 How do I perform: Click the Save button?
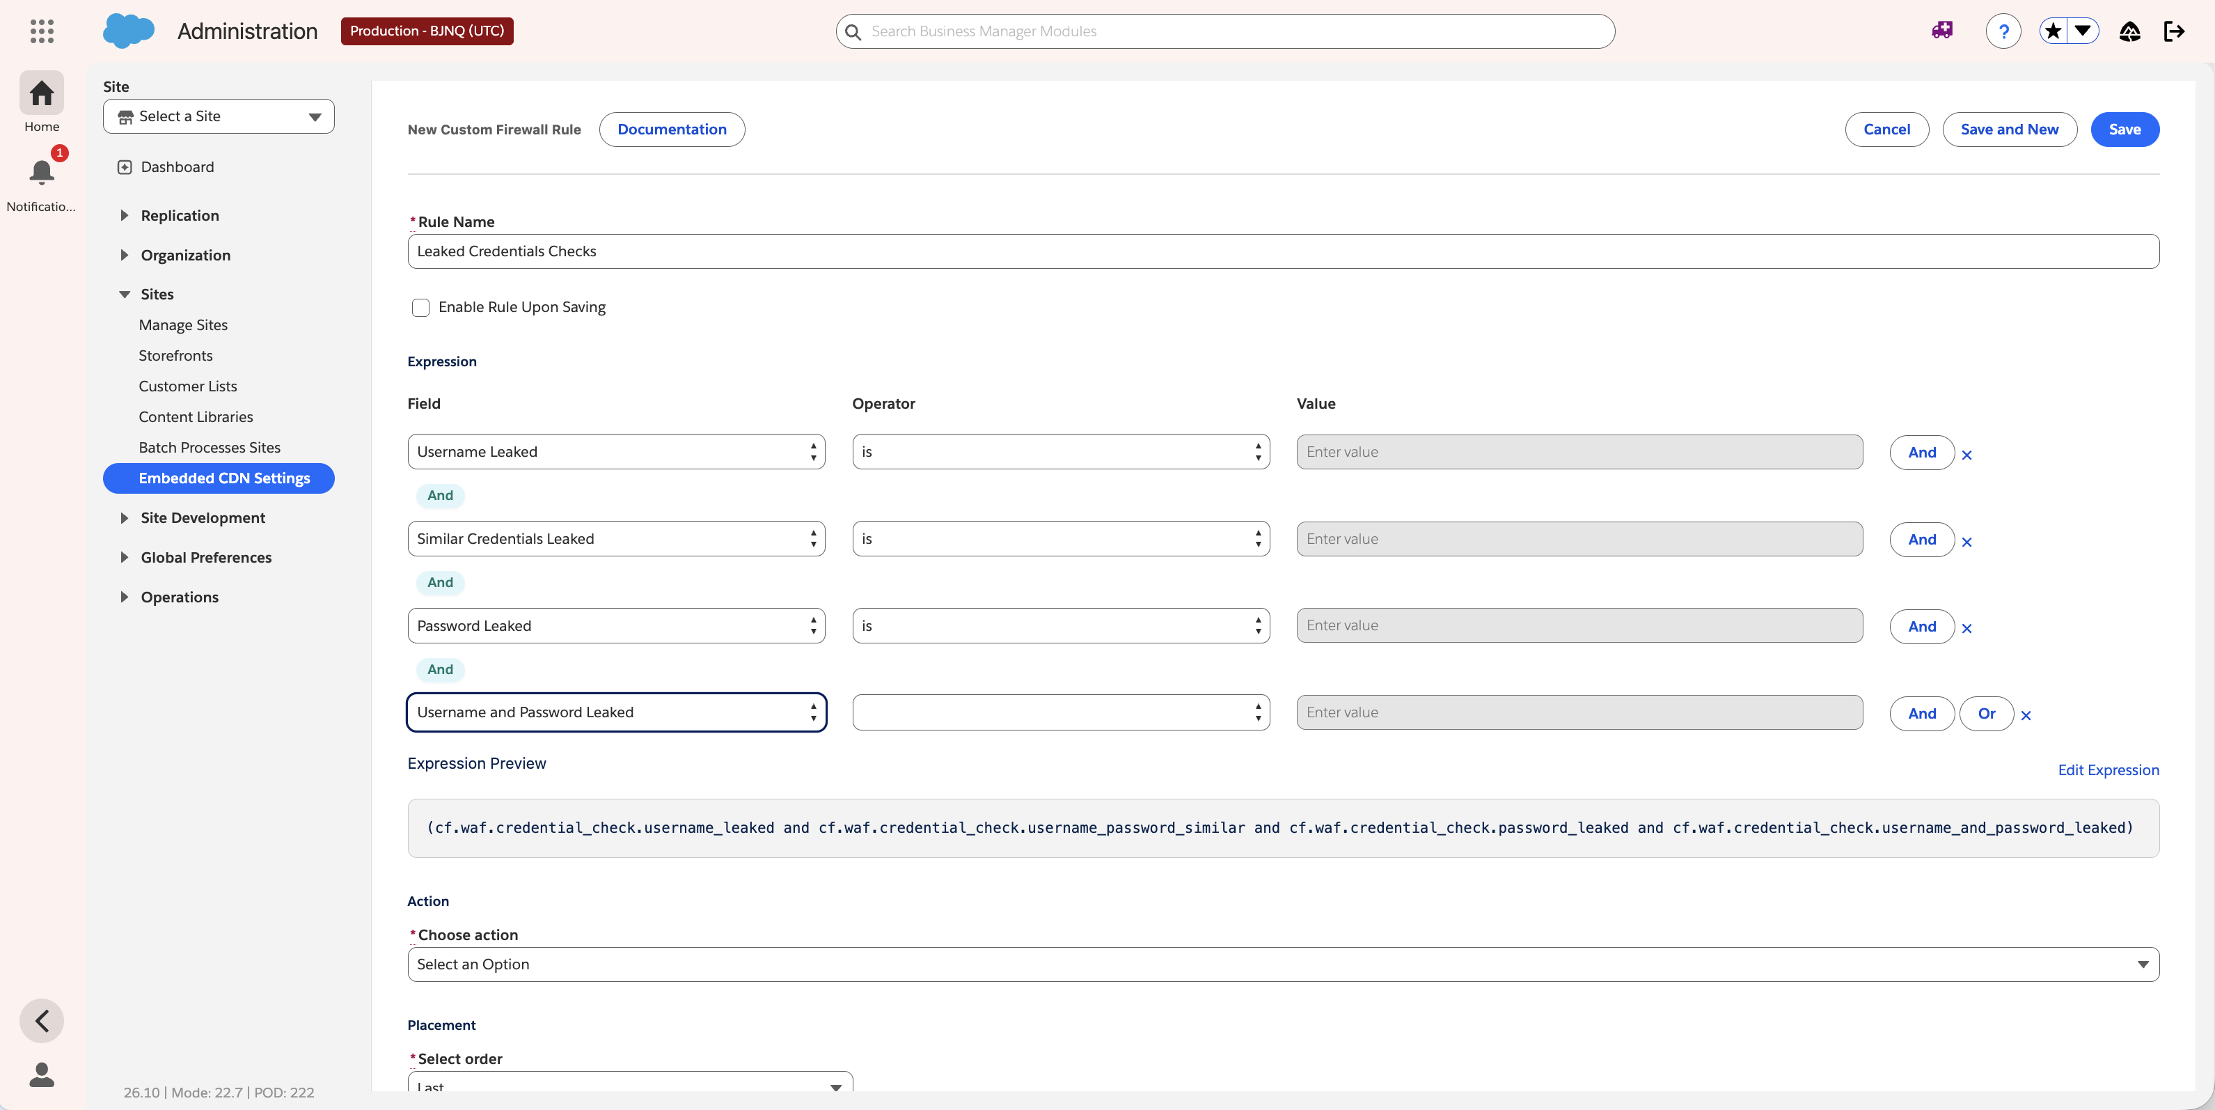pyautogui.click(x=2125, y=129)
